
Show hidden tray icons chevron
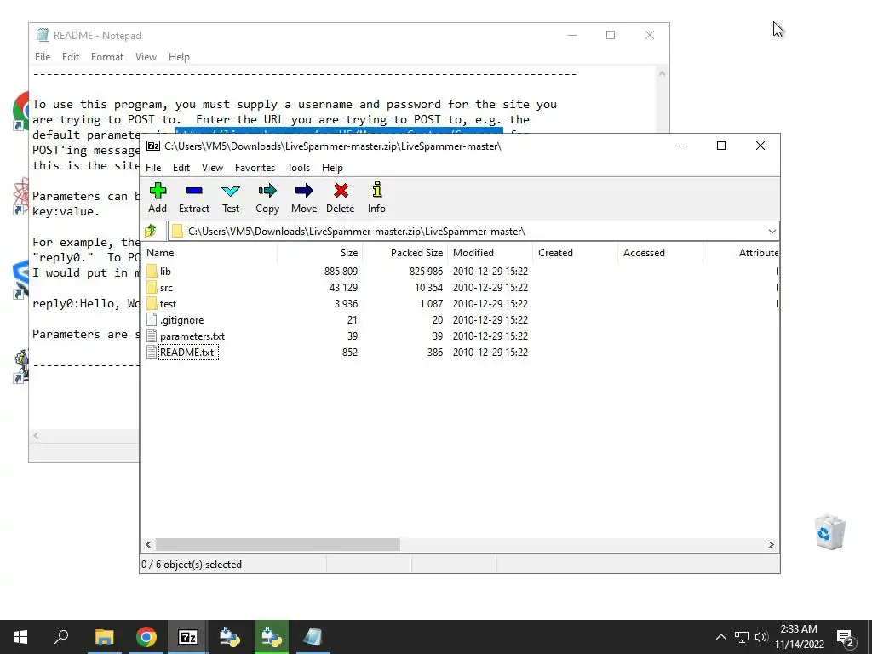pos(720,637)
